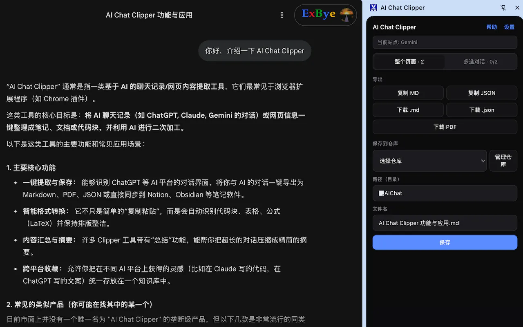The image size is (523, 327).
Task: Click the user message bubble 你好，介绍一下
Action: pos(255,51)
